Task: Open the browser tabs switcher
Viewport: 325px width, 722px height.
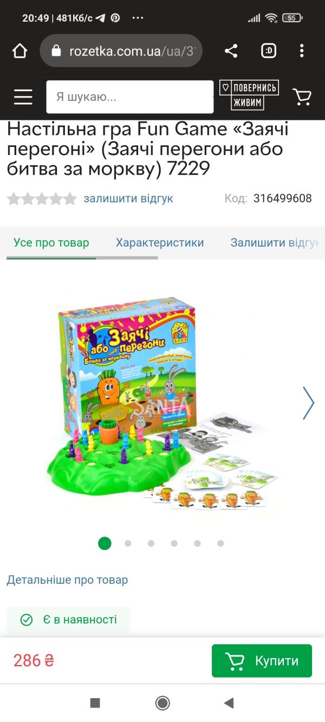Action: coord(268,51)
